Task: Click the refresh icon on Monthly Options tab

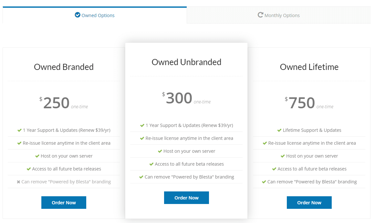Action: (x=260, y=15)
